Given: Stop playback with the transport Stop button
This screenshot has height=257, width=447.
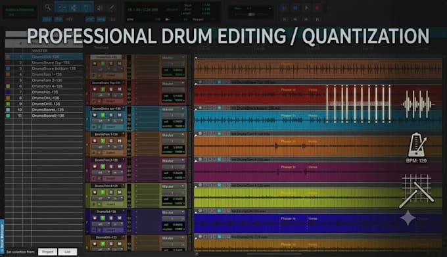Looking at the screenshot, I should pos(295,8).
